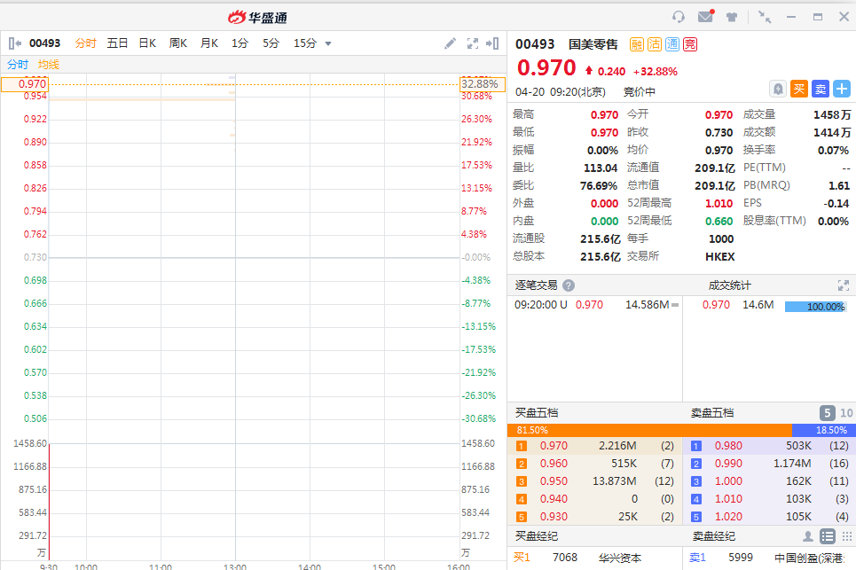Image resolution: width=856 pixels, height=570 pixels.
Task: Expand the chart to fullscreen
Action: [x=473, y=43]
